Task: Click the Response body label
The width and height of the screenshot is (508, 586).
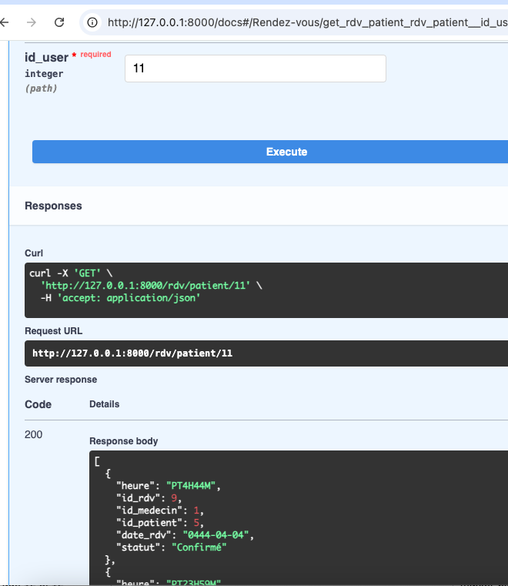Action: click(124, 441)
